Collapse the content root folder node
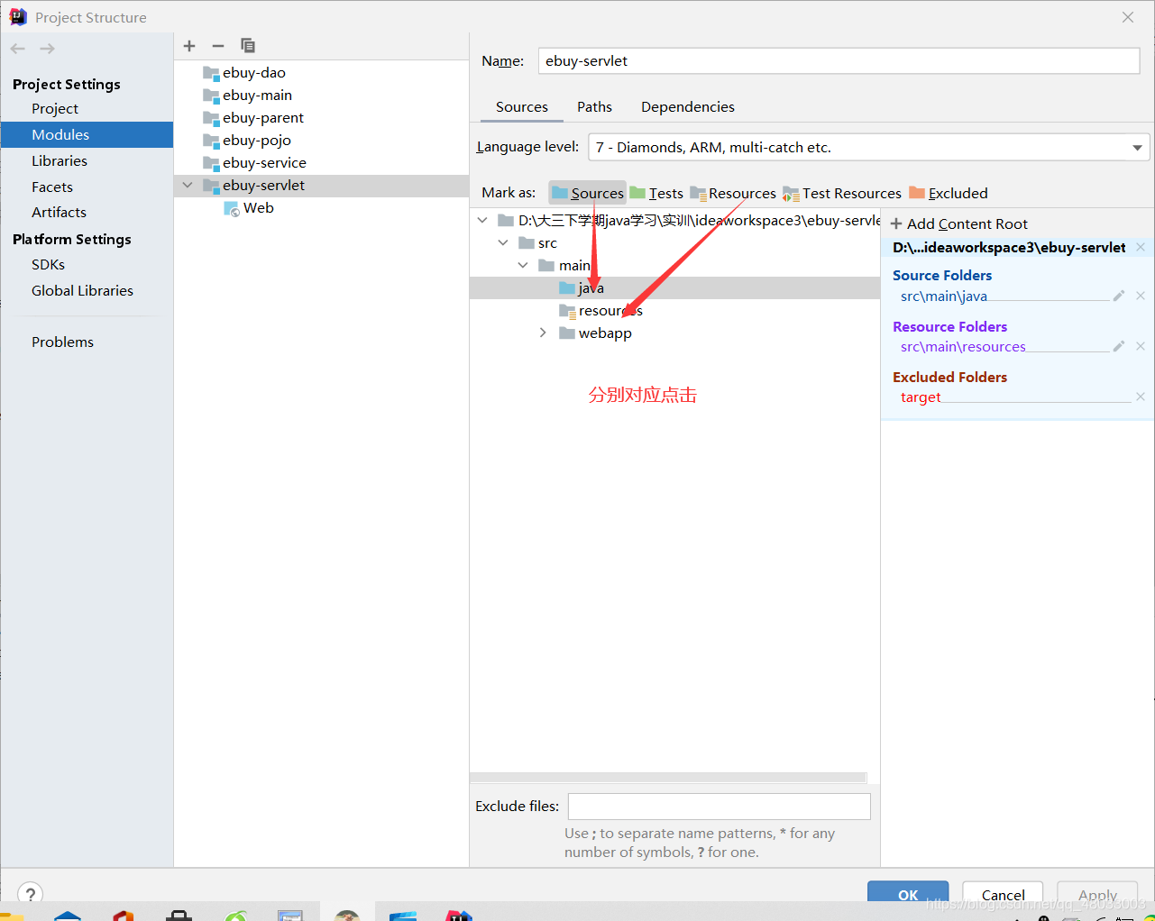The width and height of the screenshot is (1155, 921). click(x=482, y=220)
